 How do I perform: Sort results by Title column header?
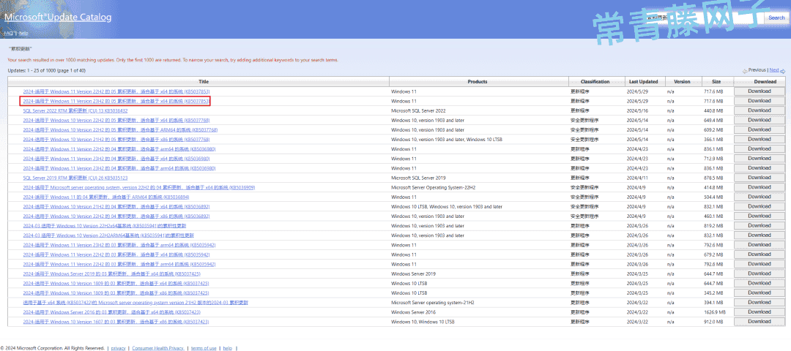204,82
